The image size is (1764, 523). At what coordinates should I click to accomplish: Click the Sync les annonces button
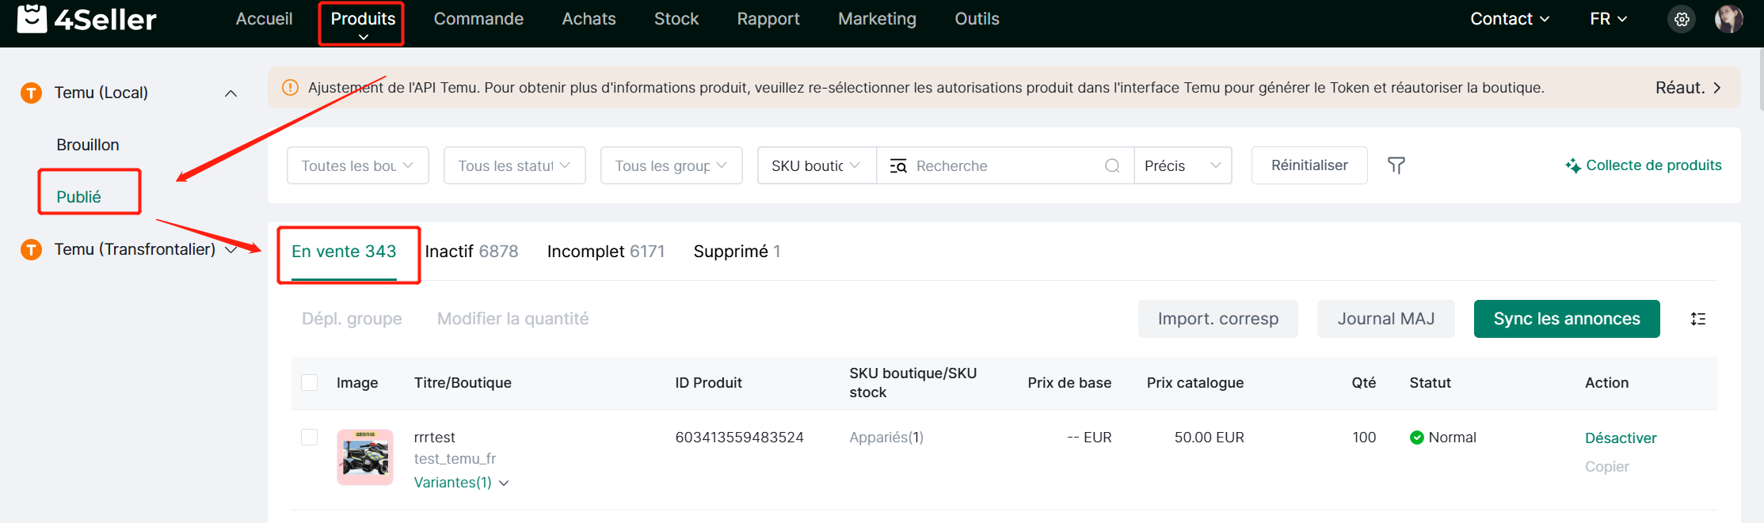point(1567,319)
